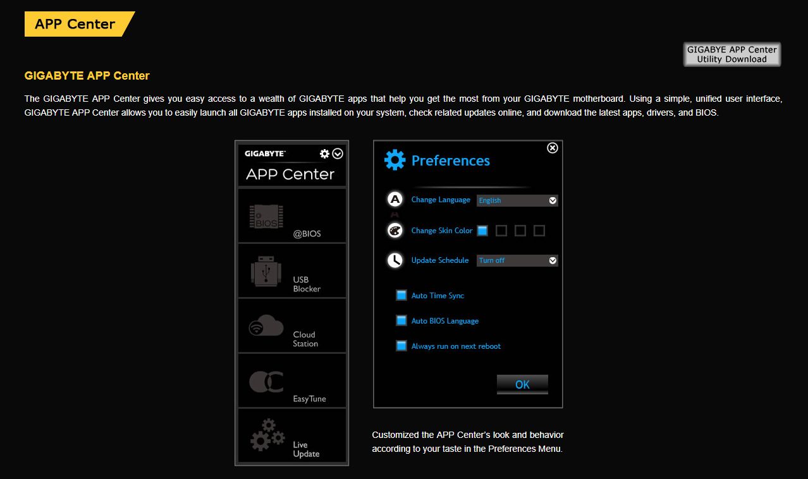Click the Customized the APP Center's look caption
The image size is (808, 479).
click(x=468, y=442)
